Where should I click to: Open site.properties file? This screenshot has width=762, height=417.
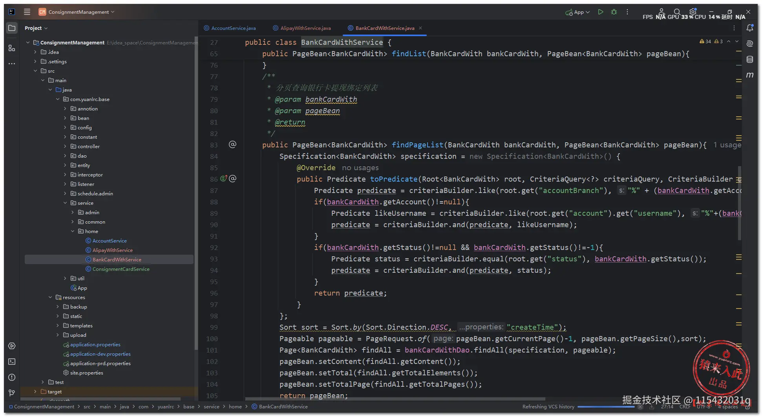tap(87, 373)
